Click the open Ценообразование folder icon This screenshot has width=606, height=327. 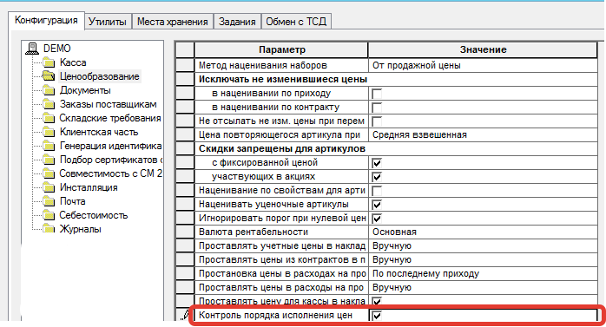click(x=49, y=76)
